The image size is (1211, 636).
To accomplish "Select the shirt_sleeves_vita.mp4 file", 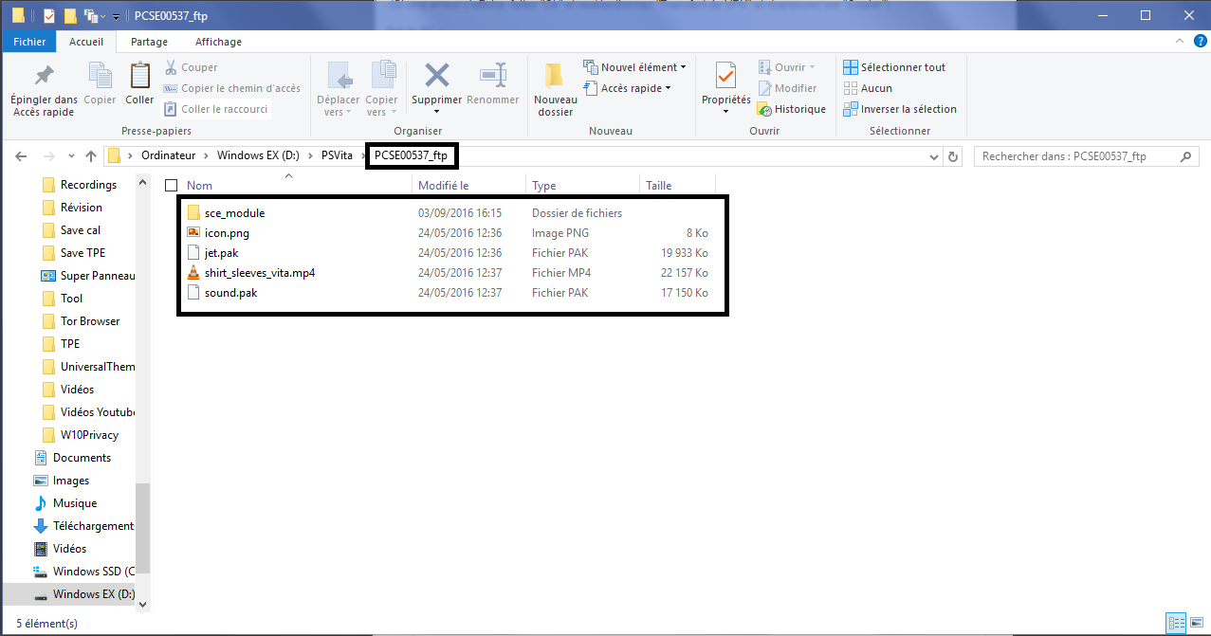I will pyautogui.click(x=259, y=273).
